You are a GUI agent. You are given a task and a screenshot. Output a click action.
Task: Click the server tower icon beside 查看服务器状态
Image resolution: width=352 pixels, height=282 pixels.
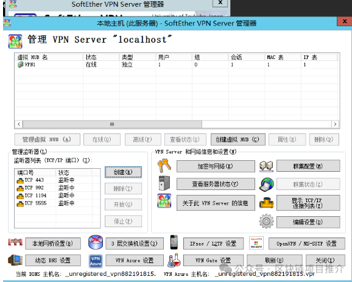pos(164,183)
